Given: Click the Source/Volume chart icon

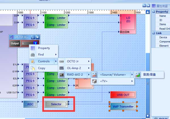Looking at the screenshot, I should click(95, 75).
